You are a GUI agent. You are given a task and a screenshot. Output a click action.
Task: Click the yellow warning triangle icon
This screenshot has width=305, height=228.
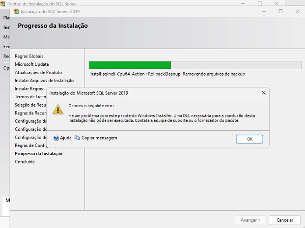[x=58, y=109]
